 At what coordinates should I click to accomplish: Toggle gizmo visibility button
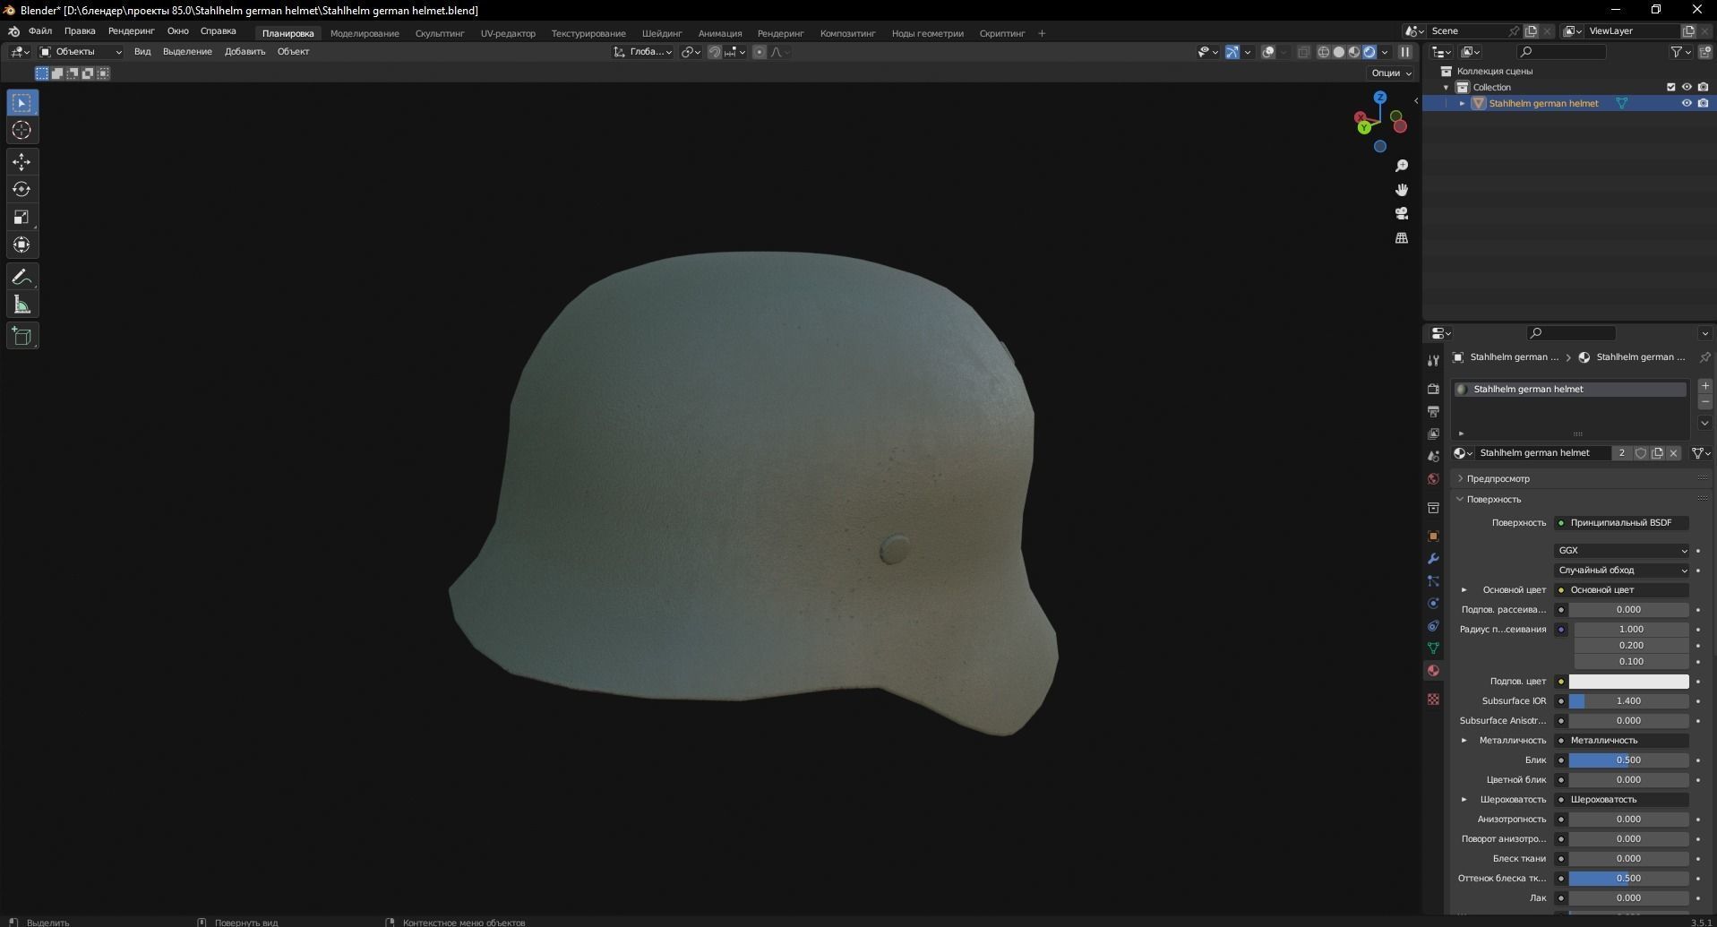point(1232,52)
